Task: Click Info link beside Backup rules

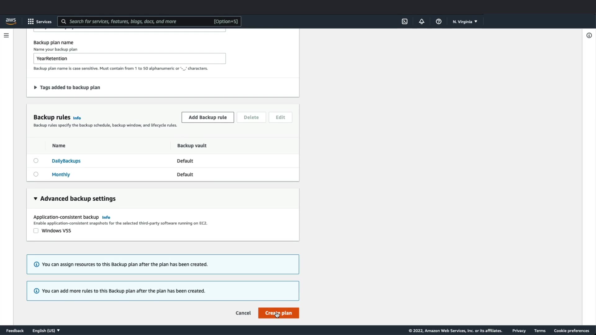Action: (x=77, y=118)
